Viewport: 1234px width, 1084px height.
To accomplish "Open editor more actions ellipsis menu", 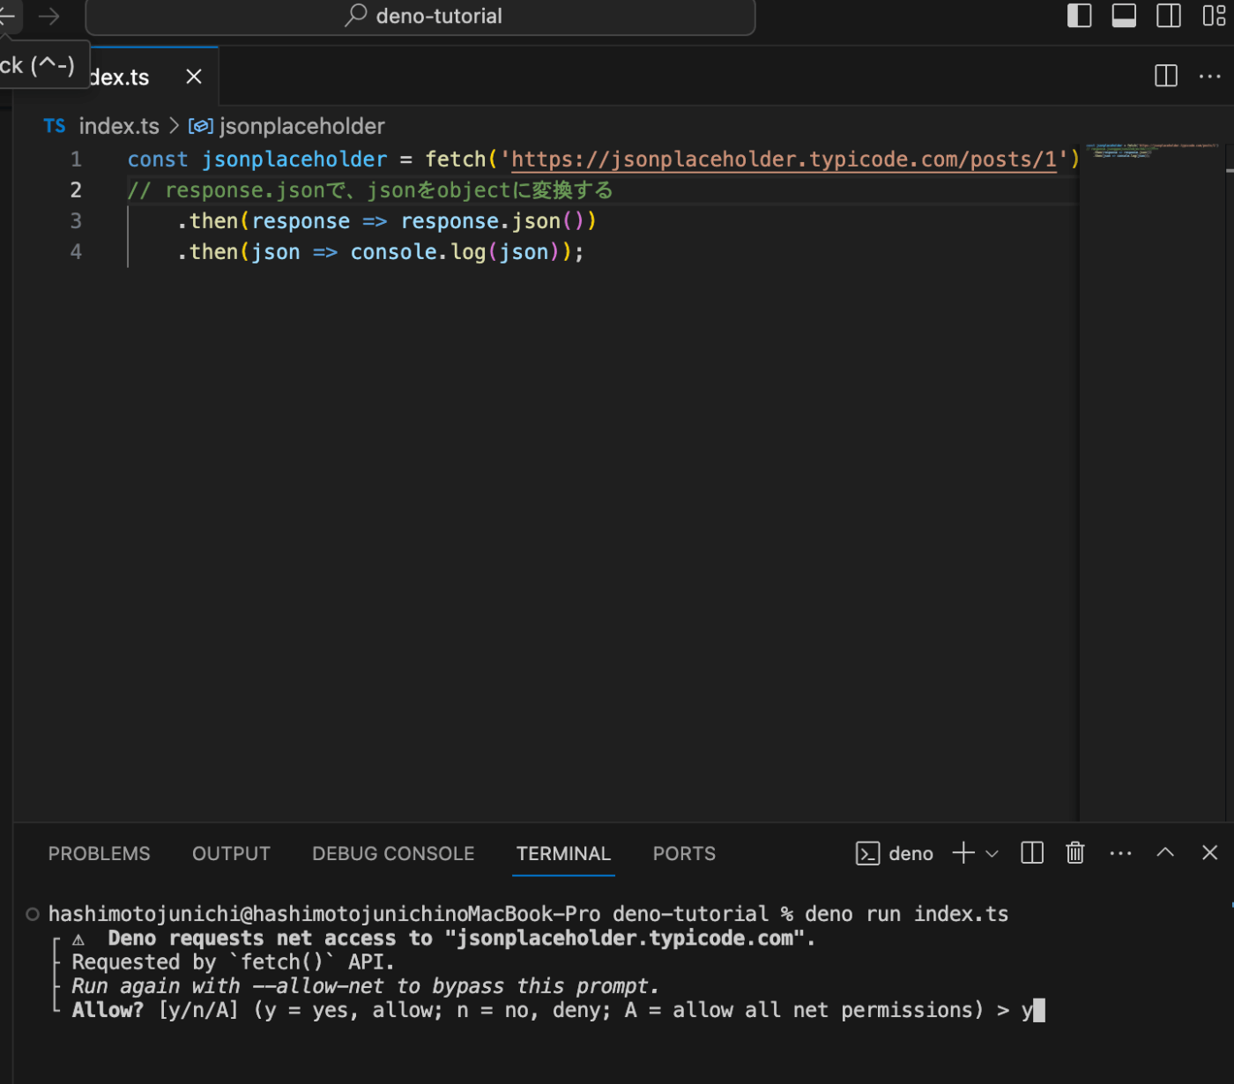I will pos(1210,77).
